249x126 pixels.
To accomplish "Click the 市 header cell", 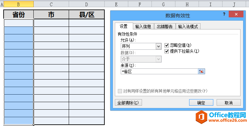I will [51, 15].
